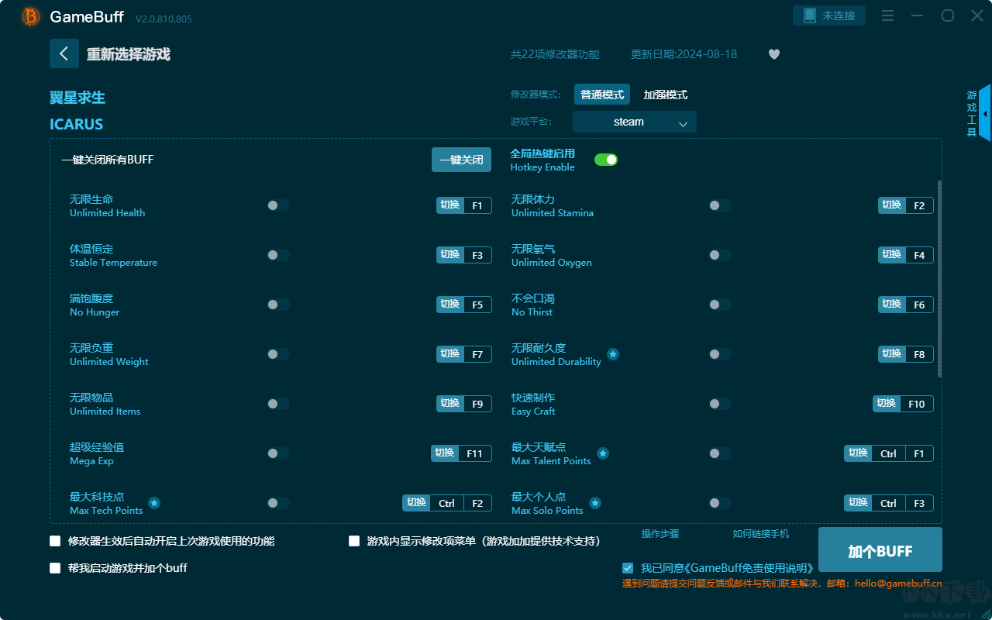Enable the Unlimited Stamina toggle
992x620 pixels.
[720, 205]
